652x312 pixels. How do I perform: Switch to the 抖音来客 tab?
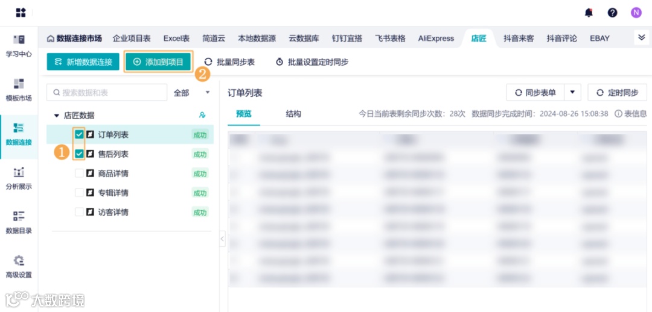tap(519, 38)
